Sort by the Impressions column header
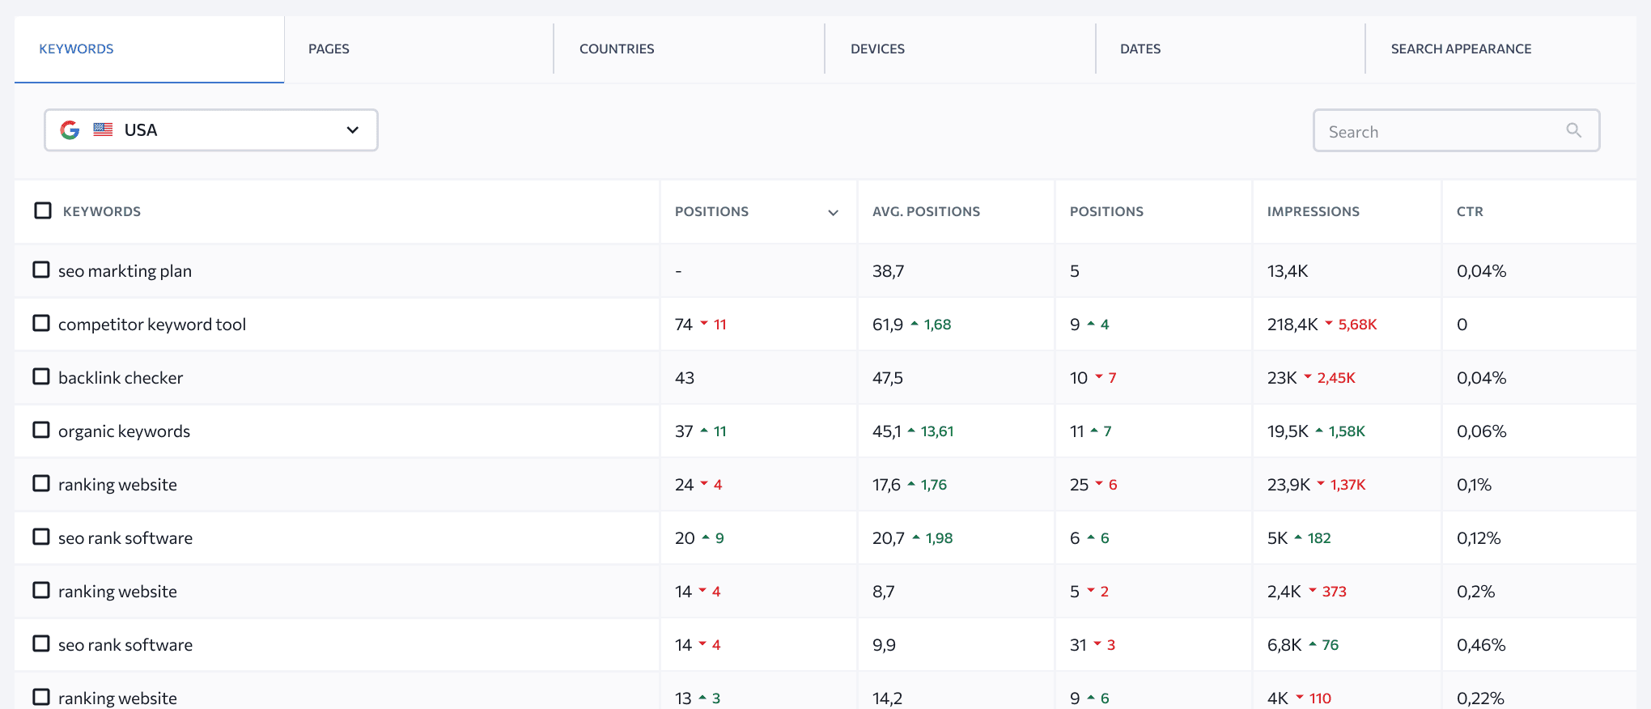The height and width of the screenshot is (709, 1651). [1313, 211]
